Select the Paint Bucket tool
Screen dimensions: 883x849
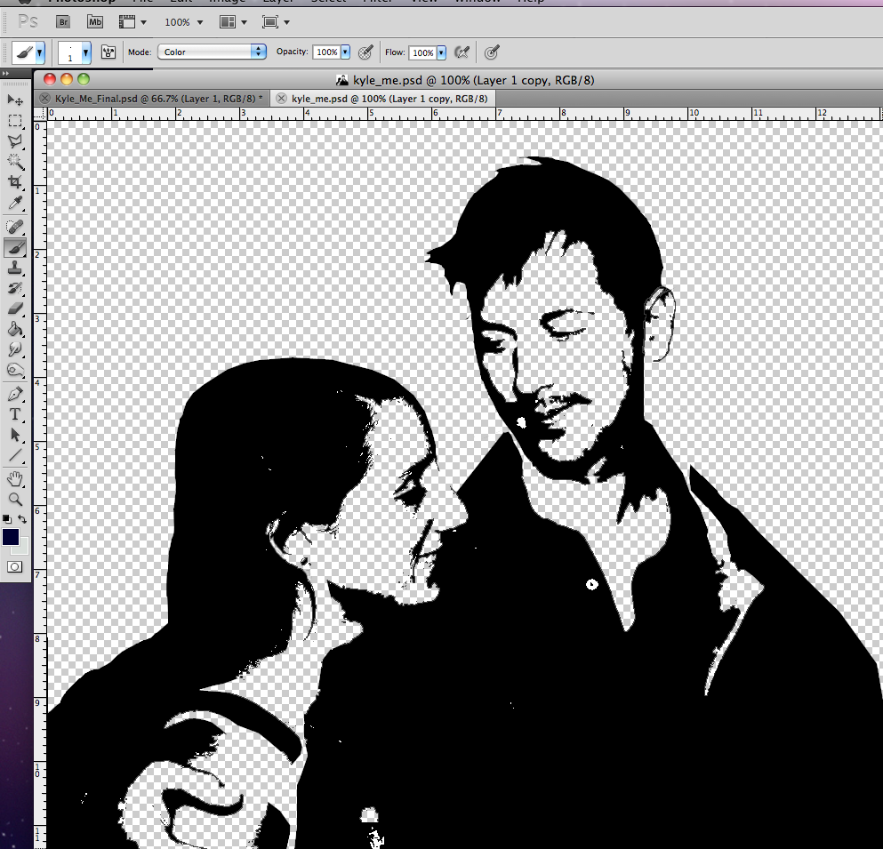pos(15,330)
